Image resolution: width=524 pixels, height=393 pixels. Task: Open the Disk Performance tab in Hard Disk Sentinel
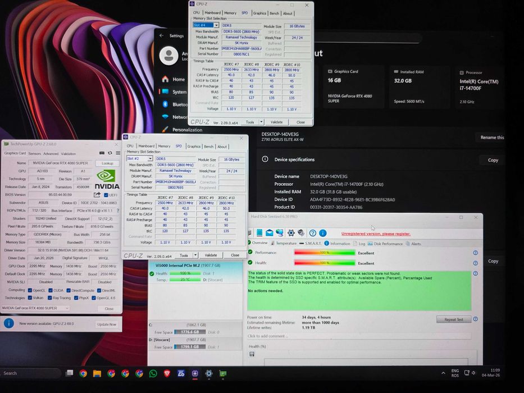click(385, 244)
